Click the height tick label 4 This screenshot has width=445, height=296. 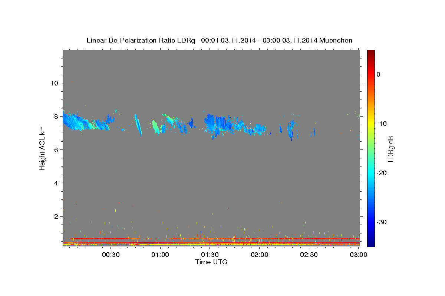(x=56, y=183)
